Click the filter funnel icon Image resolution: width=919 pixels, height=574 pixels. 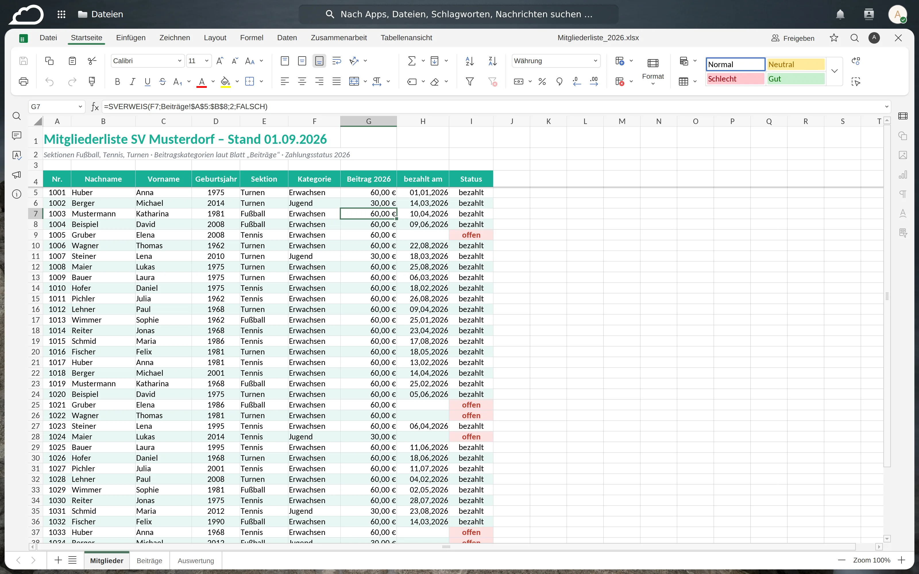[x=470, y=82]
